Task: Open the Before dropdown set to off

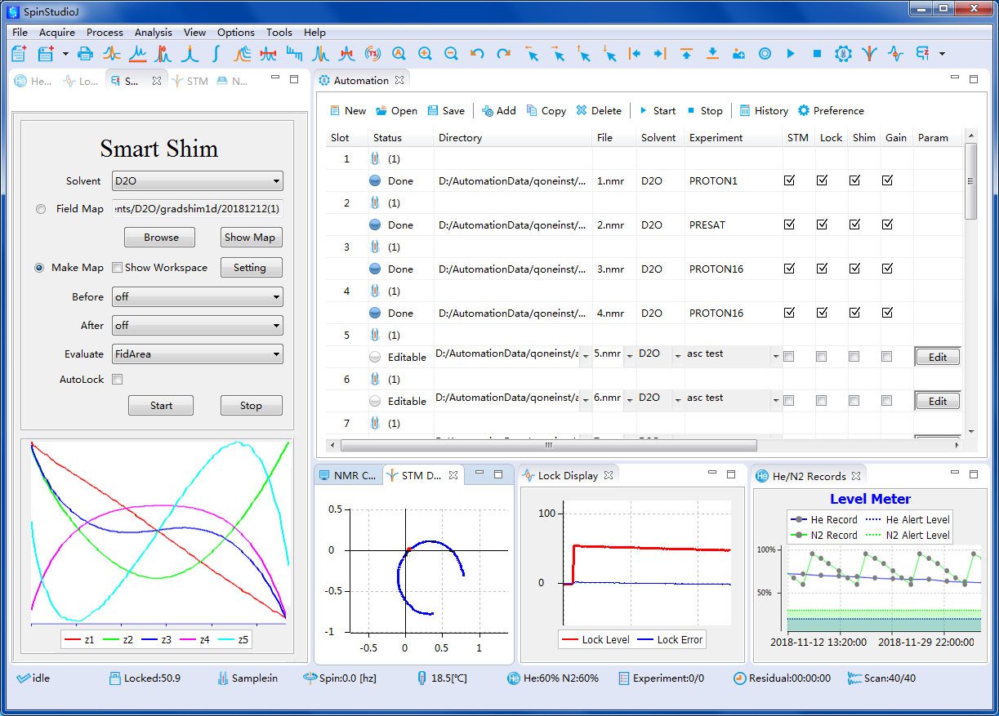Action: [x=198, y=297]
